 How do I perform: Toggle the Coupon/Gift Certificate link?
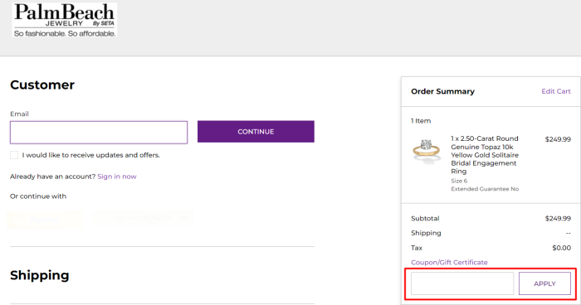tap(449, 263)
